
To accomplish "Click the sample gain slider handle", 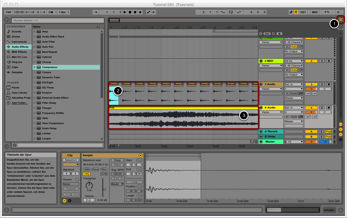I will pos(104,190).
